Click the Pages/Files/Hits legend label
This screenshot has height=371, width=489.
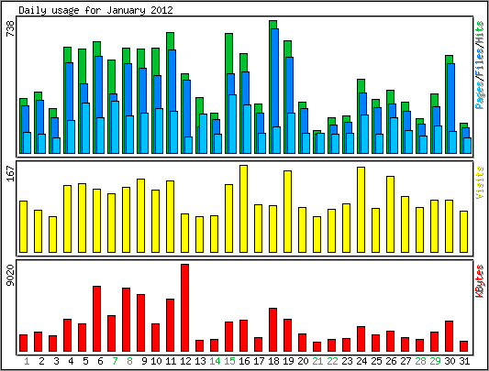(480, 64)
